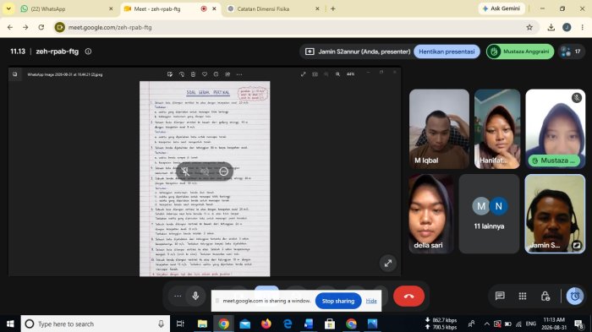Open the 11 lainnya participants tile

(489, 214)
